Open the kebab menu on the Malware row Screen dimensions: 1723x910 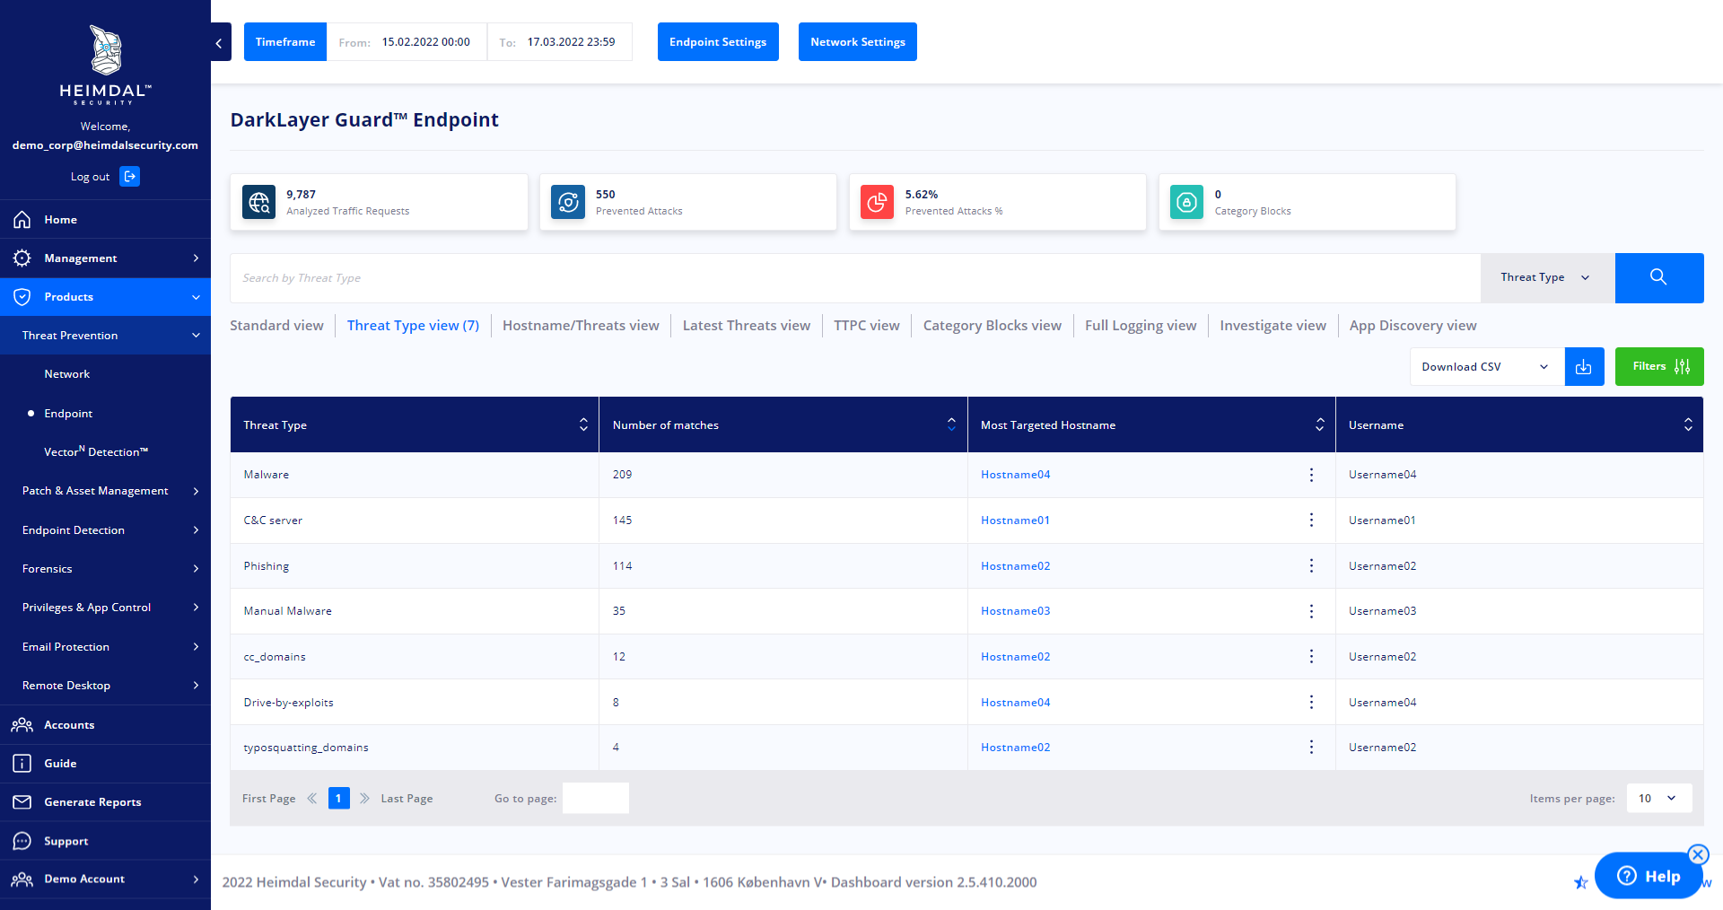point(1311,475)
